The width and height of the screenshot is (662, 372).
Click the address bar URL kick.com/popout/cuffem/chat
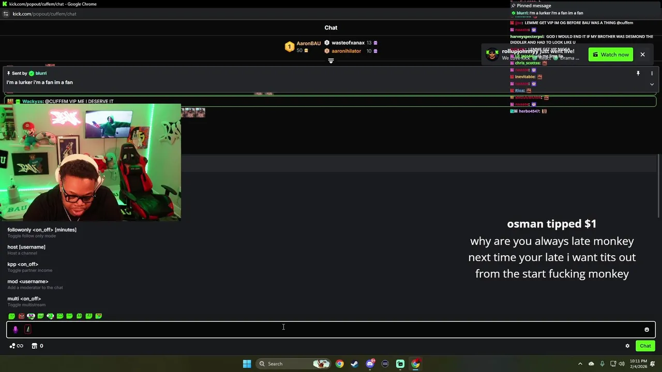(44, 14)
